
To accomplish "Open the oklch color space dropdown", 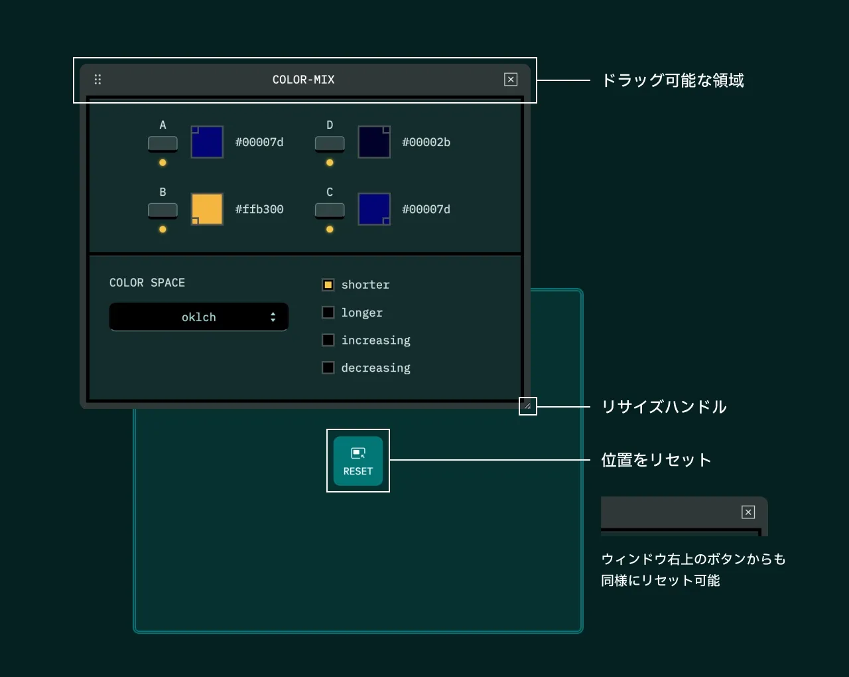I will tap(198, 317).
